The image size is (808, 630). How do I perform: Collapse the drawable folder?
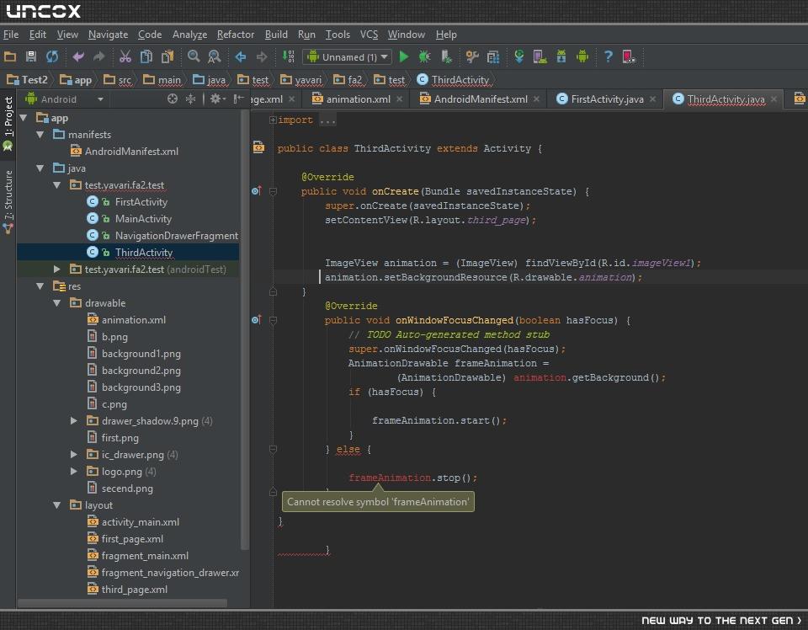point(57,303)
